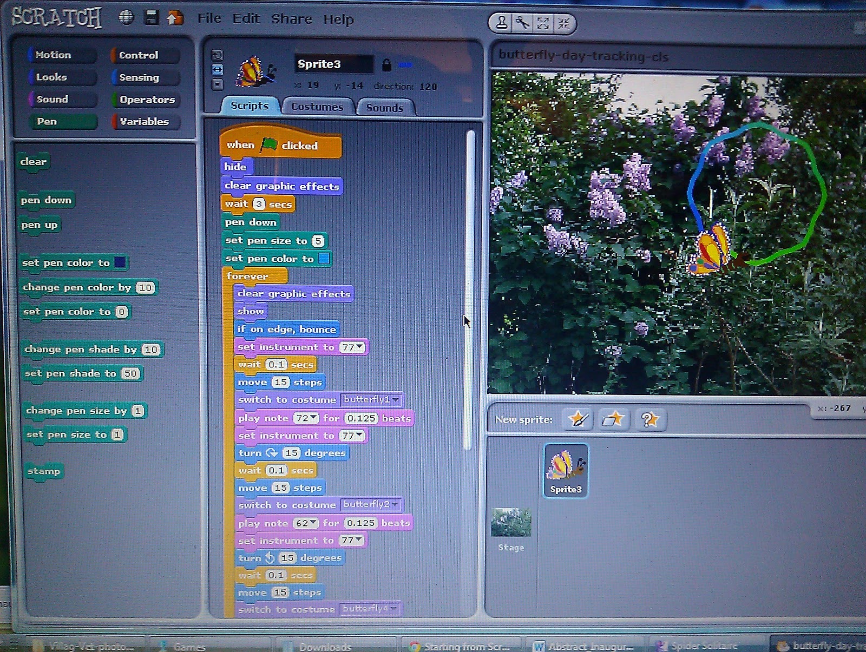The height and width of the screenshot is (652, 866).
Task: Choose new sprite from file icon
Action: (x=613, y=419)
